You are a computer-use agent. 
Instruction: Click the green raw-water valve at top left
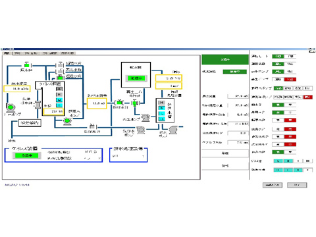(x=27, y=65)
